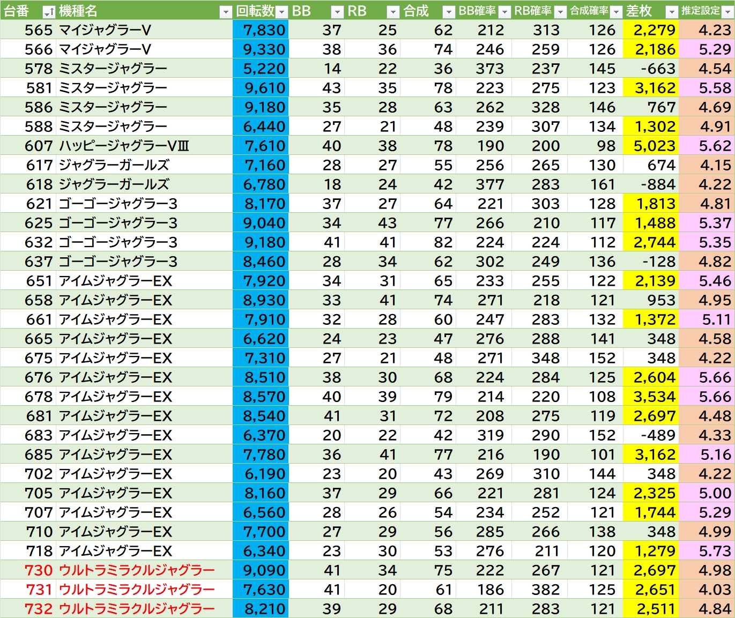The width and height of the screenshot is (735, 618).
Task: Select machine number 665
Action: 28,339
